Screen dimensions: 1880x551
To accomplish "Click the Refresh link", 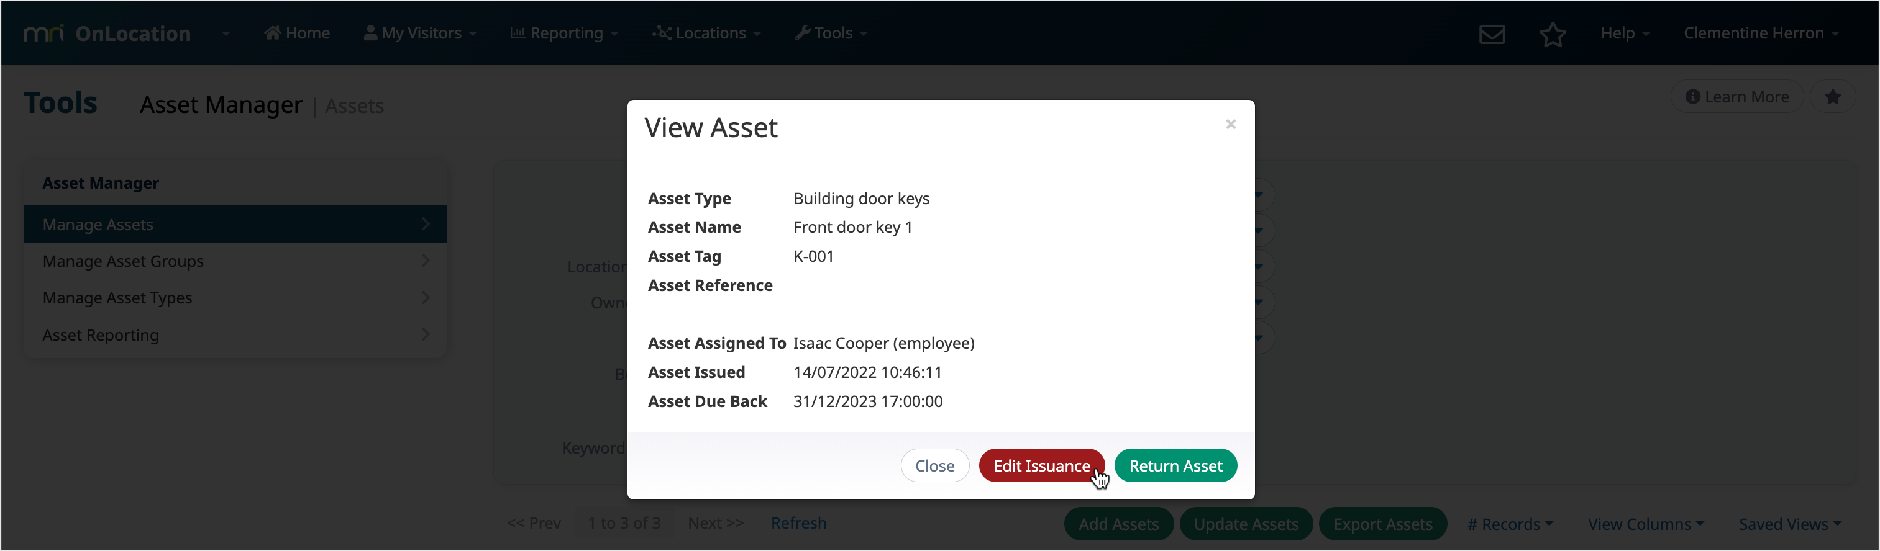I will [798, 523].
